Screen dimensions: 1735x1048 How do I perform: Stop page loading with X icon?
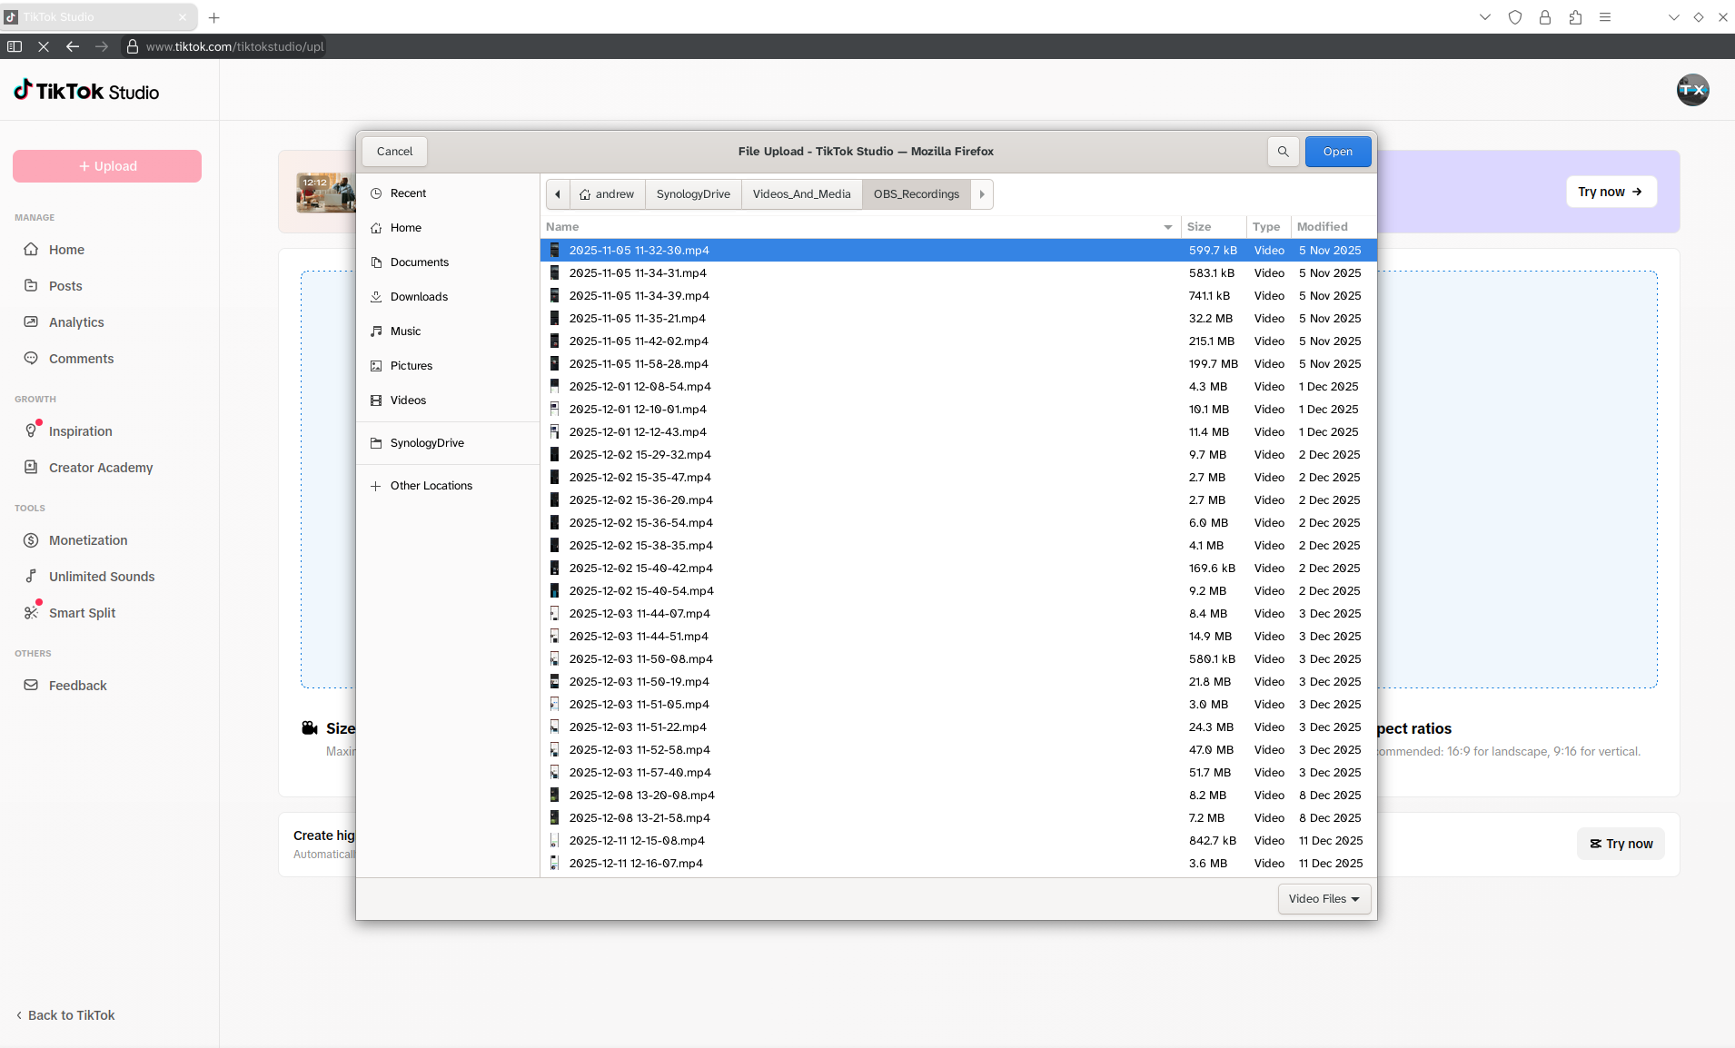[44, 46]
